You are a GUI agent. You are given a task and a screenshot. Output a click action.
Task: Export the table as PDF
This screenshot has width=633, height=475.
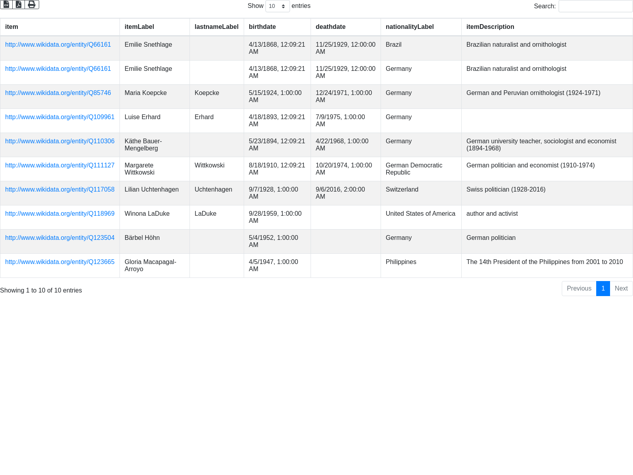coord(19,5)
